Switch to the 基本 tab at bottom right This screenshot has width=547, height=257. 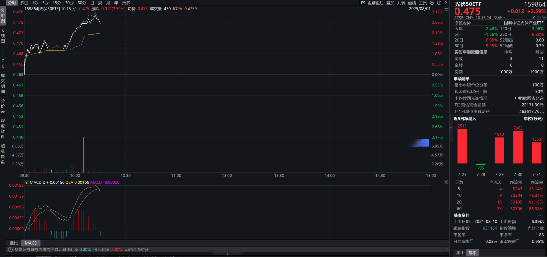click(x=472, y=253)
